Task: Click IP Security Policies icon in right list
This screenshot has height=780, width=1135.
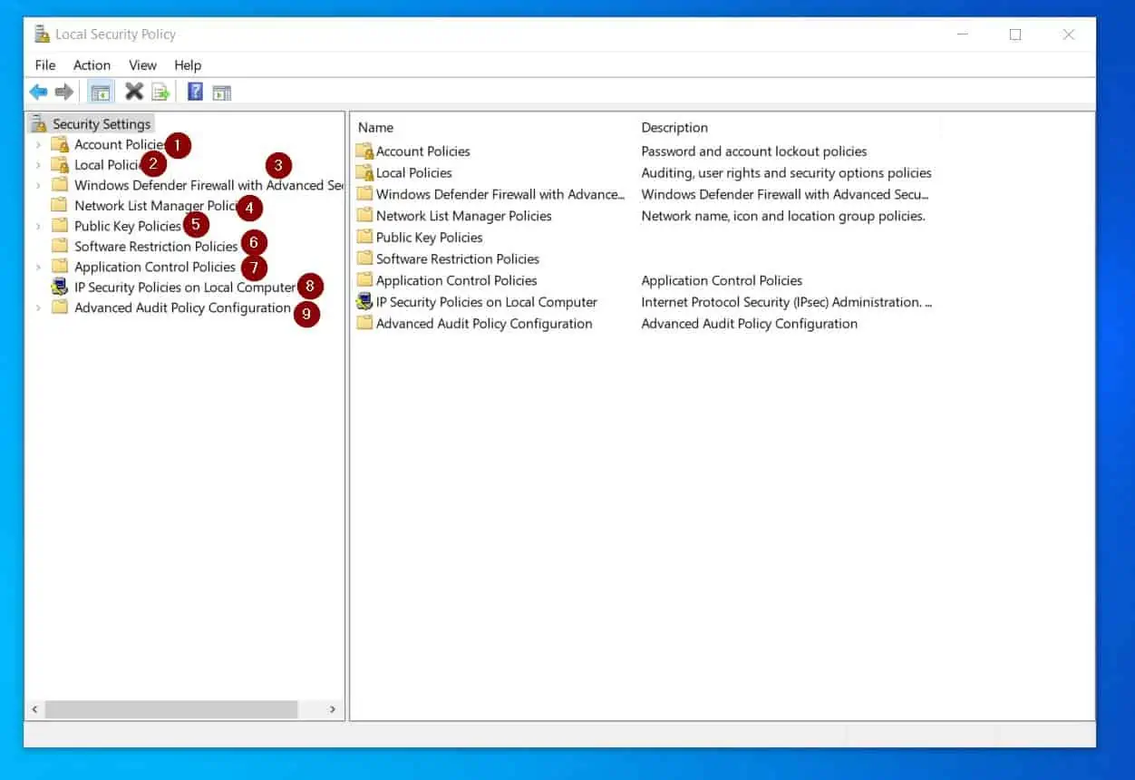Action: (x=364, y=302)
